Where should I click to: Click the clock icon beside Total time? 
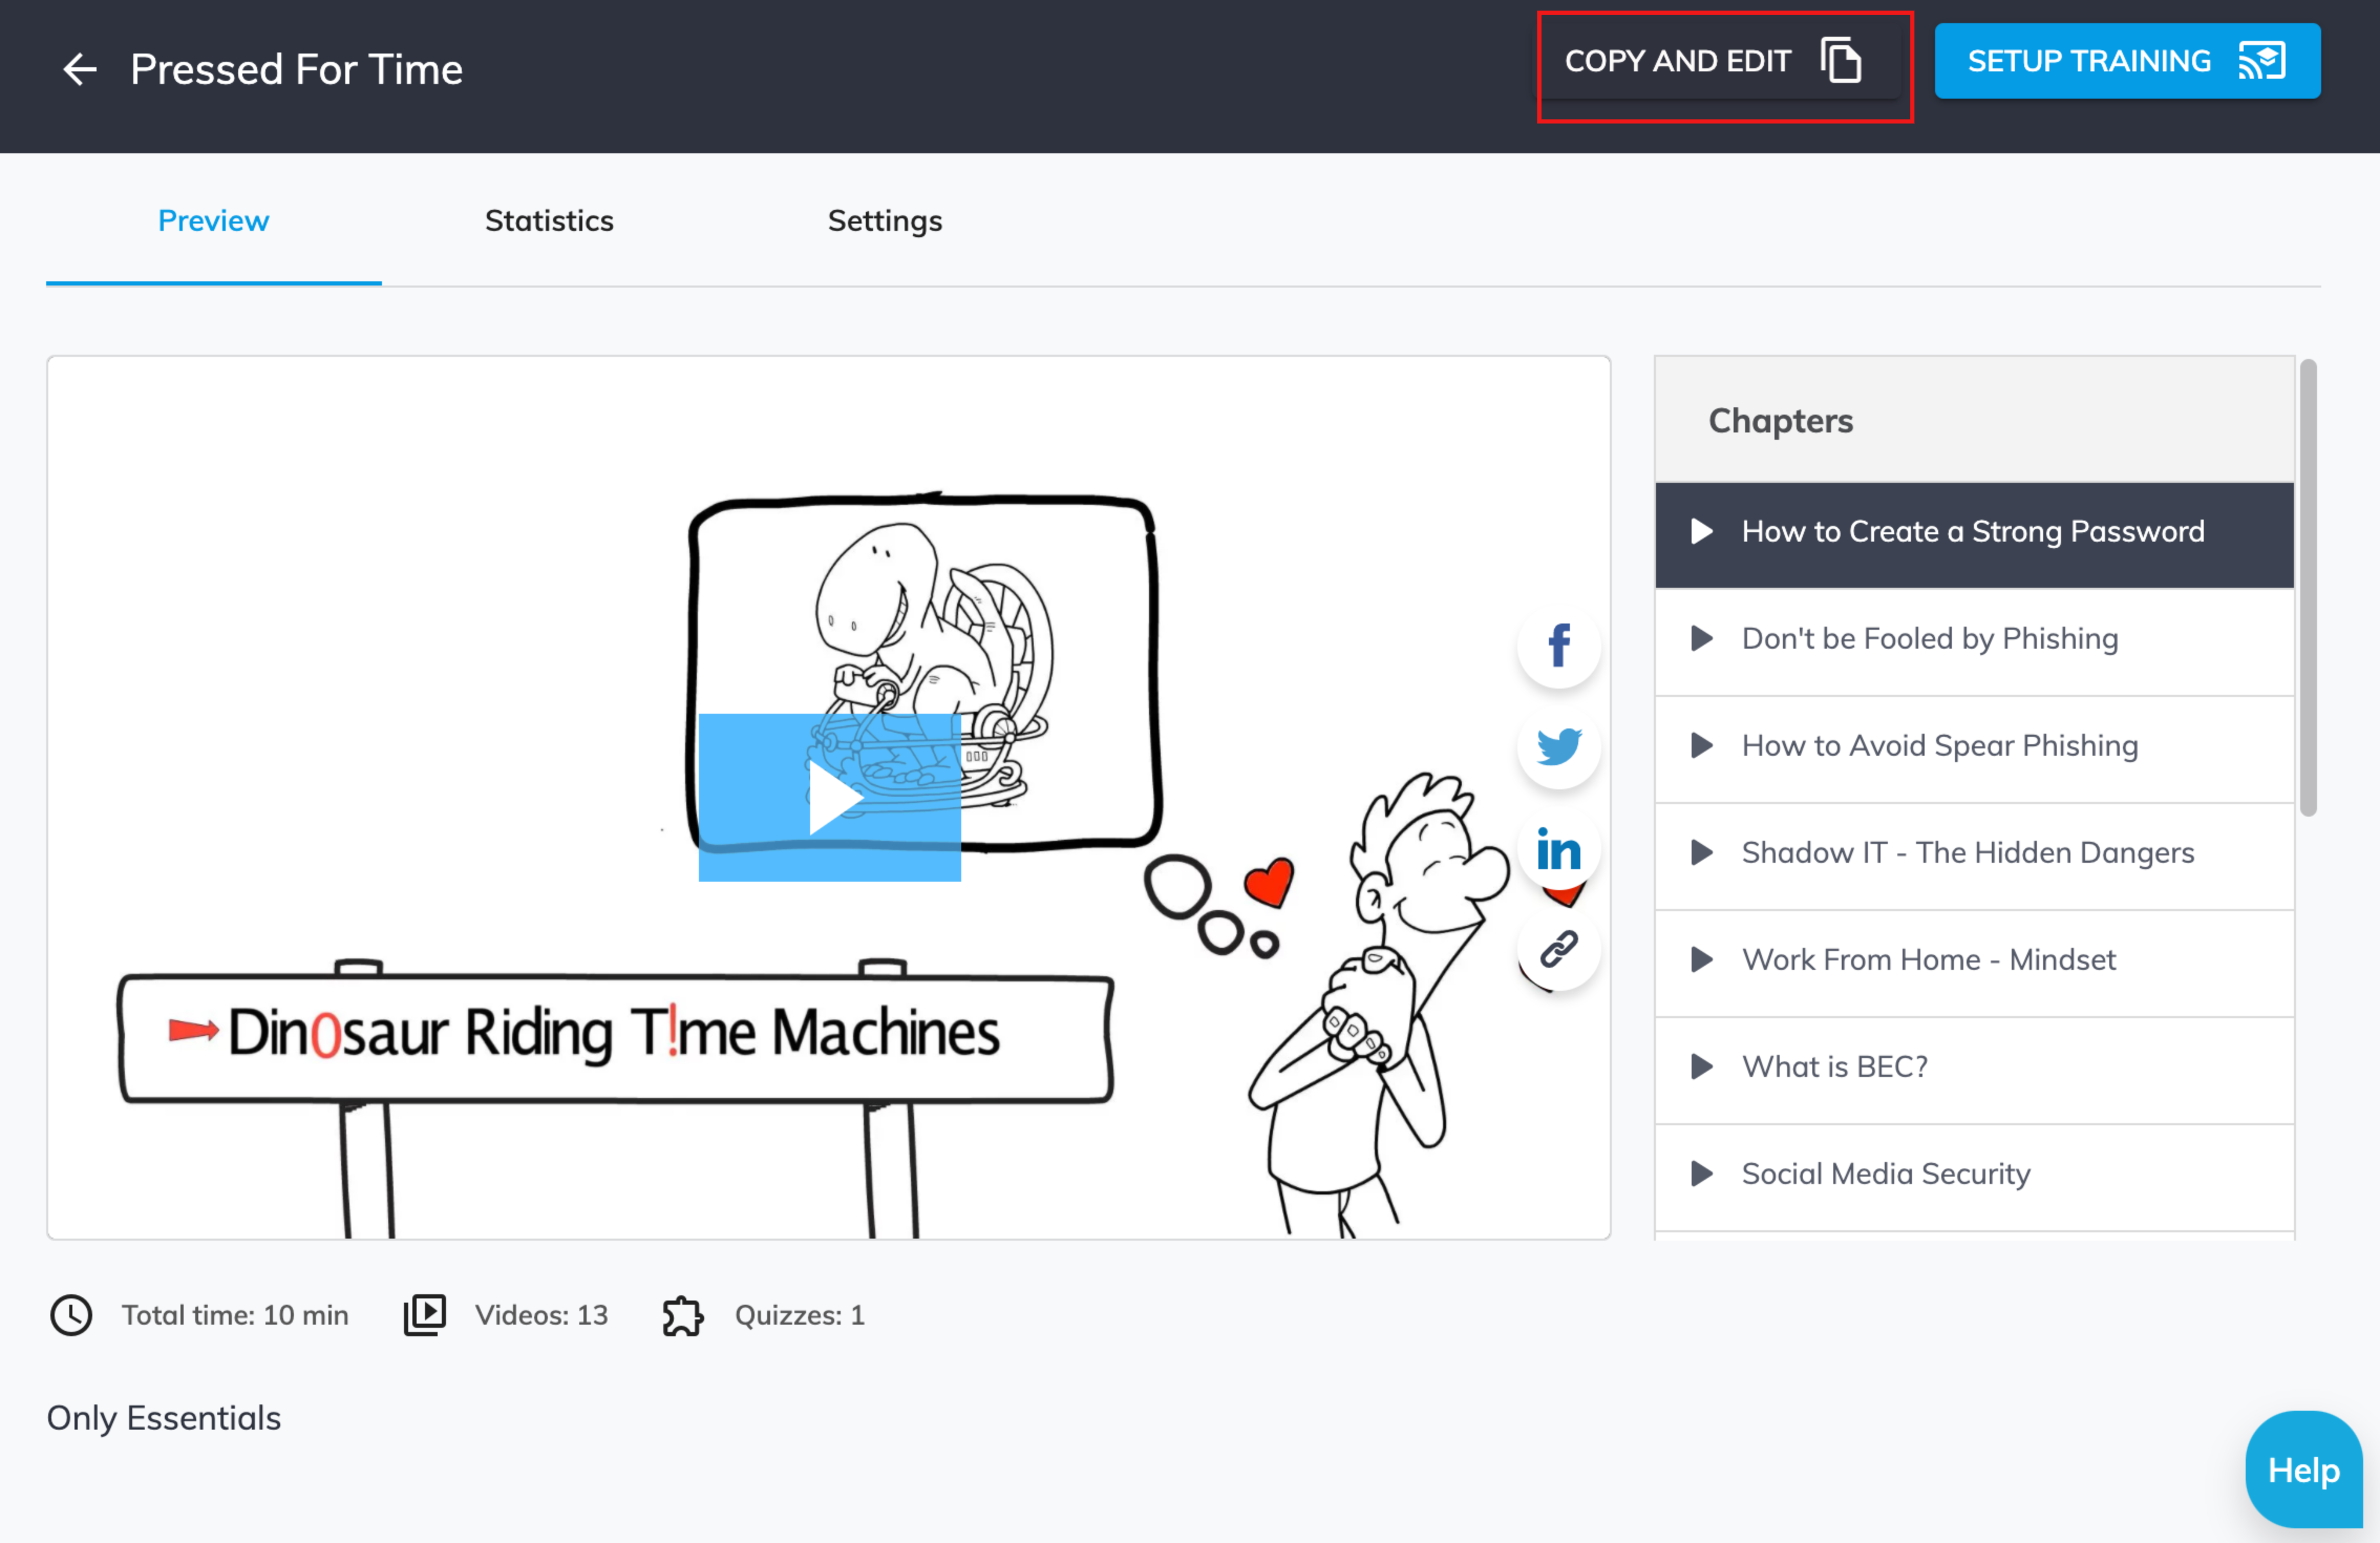(71, 1315)
